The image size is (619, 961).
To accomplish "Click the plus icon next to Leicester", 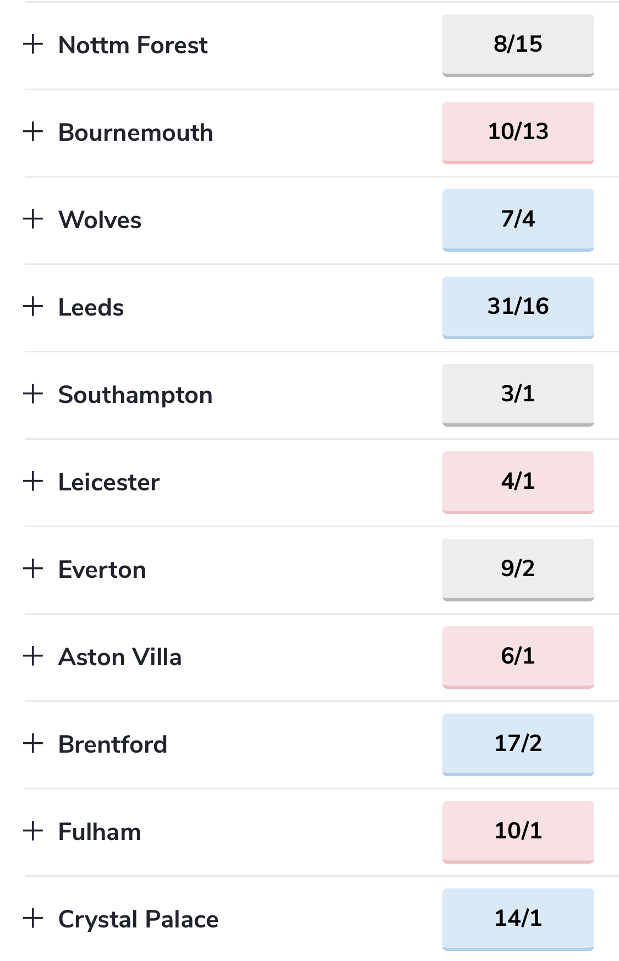I will coord(33,482).
